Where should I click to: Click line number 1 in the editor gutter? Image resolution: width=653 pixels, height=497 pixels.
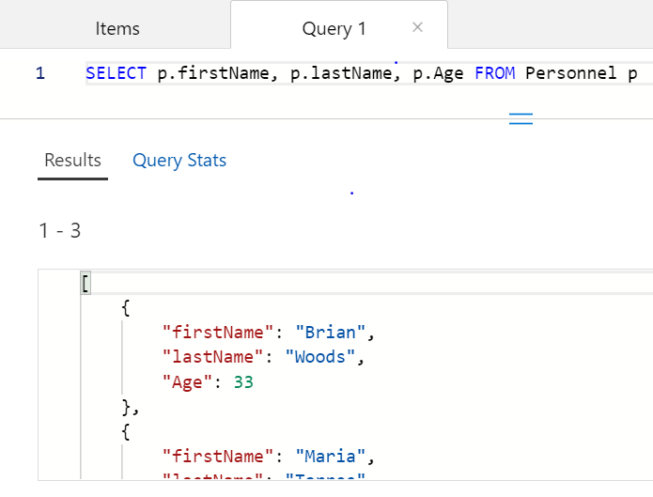[x=40, y=73]
